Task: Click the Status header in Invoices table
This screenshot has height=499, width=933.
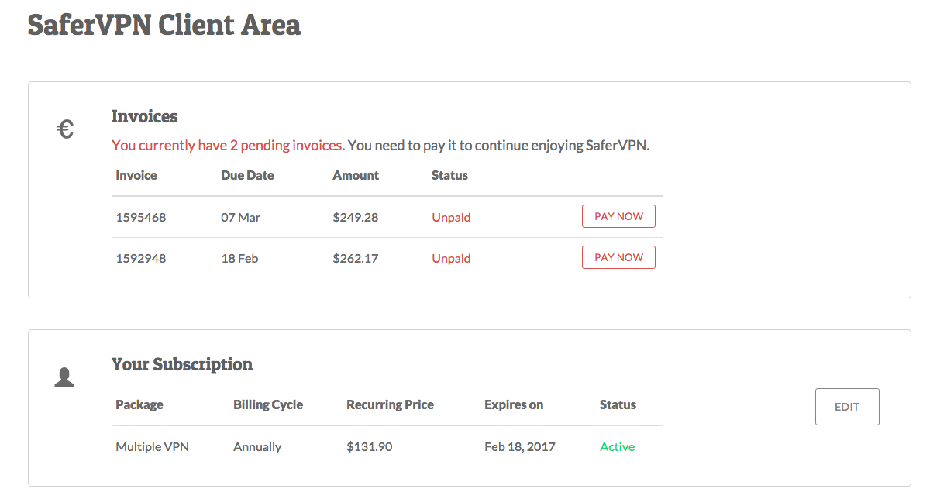Action: (449, 175)
